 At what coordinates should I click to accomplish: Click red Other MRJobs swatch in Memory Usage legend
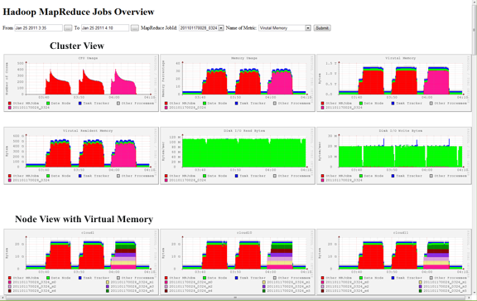pyautogui.click(x=166, y=104)
